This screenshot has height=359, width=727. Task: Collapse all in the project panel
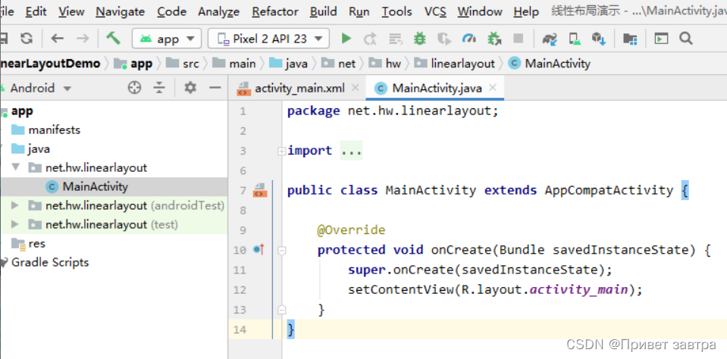pyautogui.click(x=159, y=88)
